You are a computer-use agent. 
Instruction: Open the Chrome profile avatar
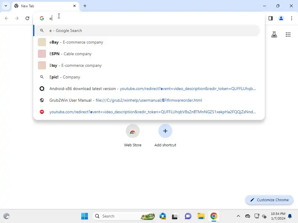281,18
